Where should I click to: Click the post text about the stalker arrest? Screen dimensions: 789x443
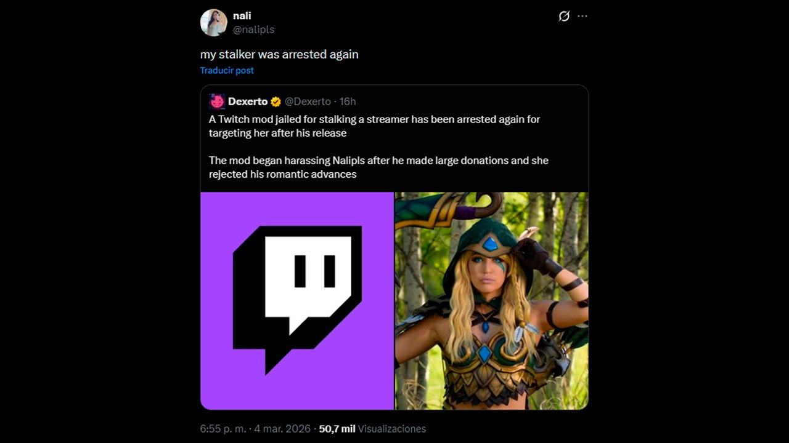point(279,54)
